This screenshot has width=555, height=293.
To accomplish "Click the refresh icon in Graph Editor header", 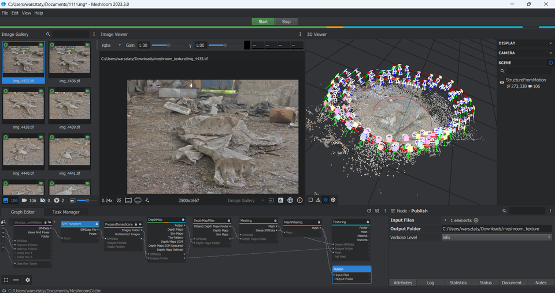I will coord(369,211).
